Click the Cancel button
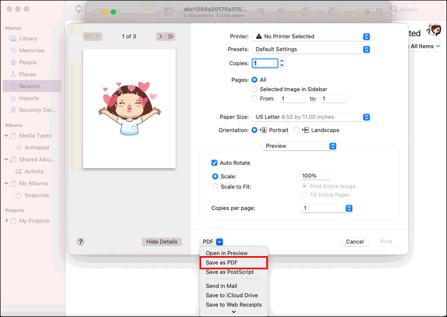Image resolution: width=447 pixels, height=317 pixels. point(355,242)
